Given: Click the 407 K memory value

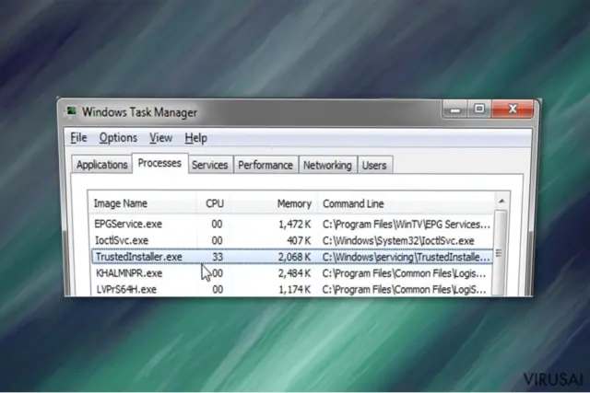Looking at the screenshot, I should [x=299, y=240].
